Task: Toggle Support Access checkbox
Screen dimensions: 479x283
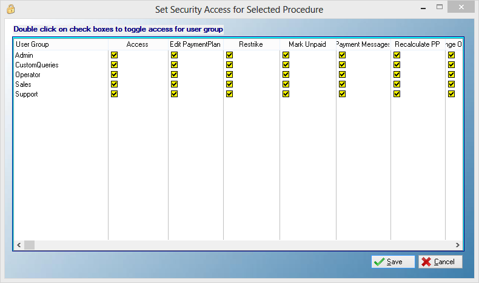Action: click(114, 94)
